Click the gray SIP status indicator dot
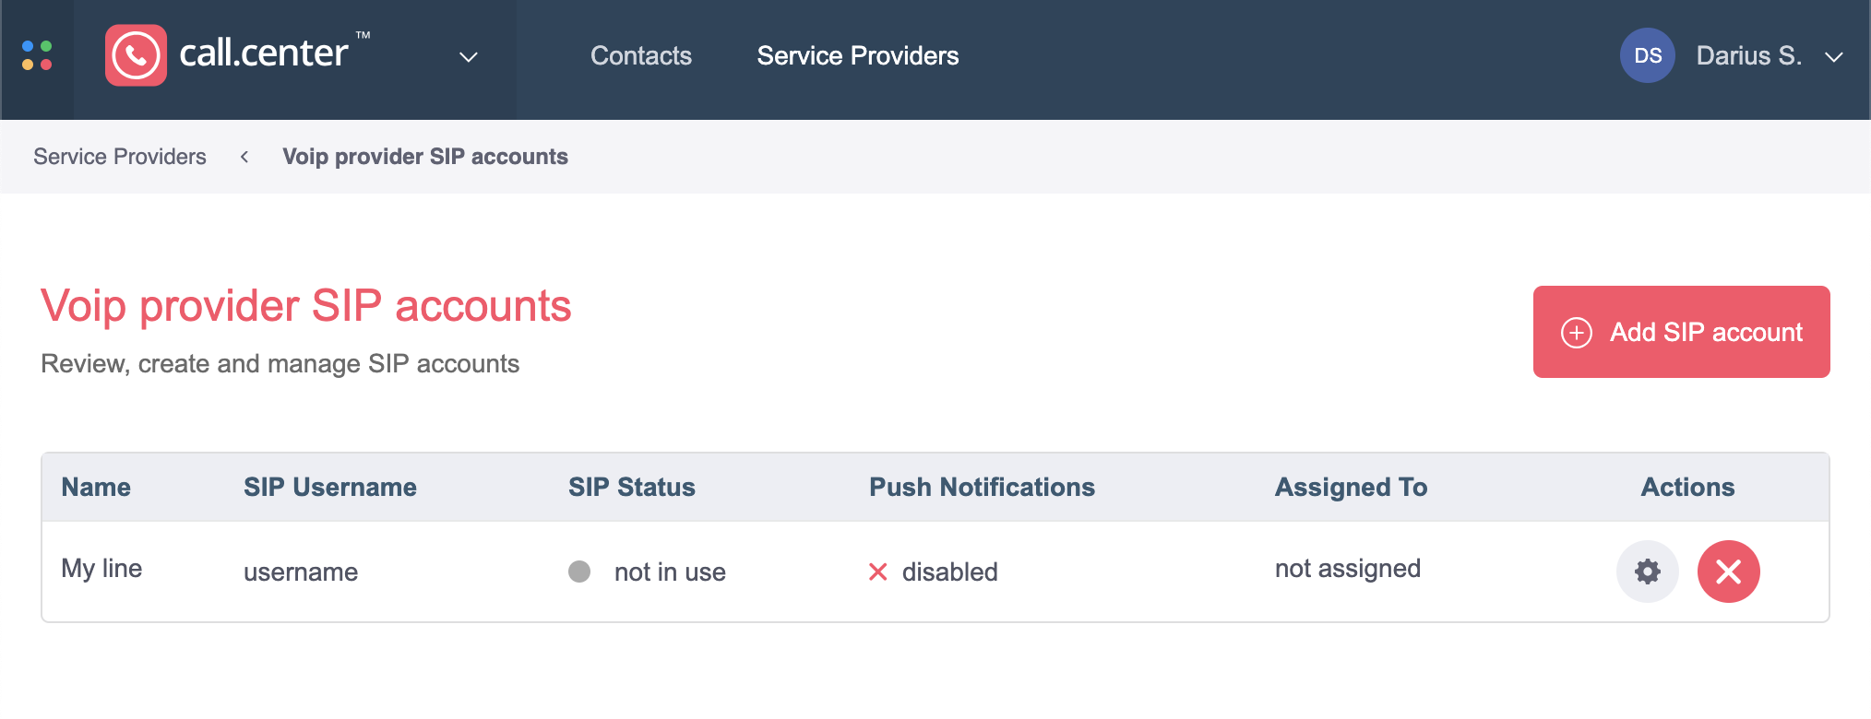Screen dimensions: 1871x719 579,572
